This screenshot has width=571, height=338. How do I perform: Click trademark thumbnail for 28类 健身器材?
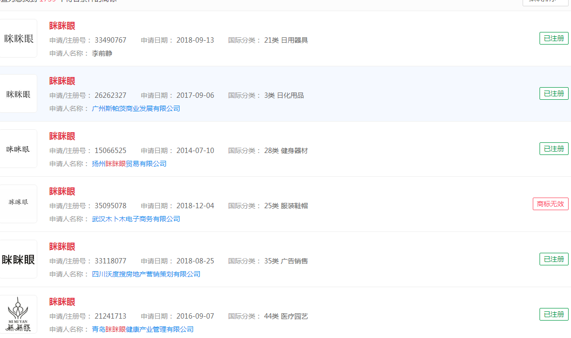click(x=18, y=149)
